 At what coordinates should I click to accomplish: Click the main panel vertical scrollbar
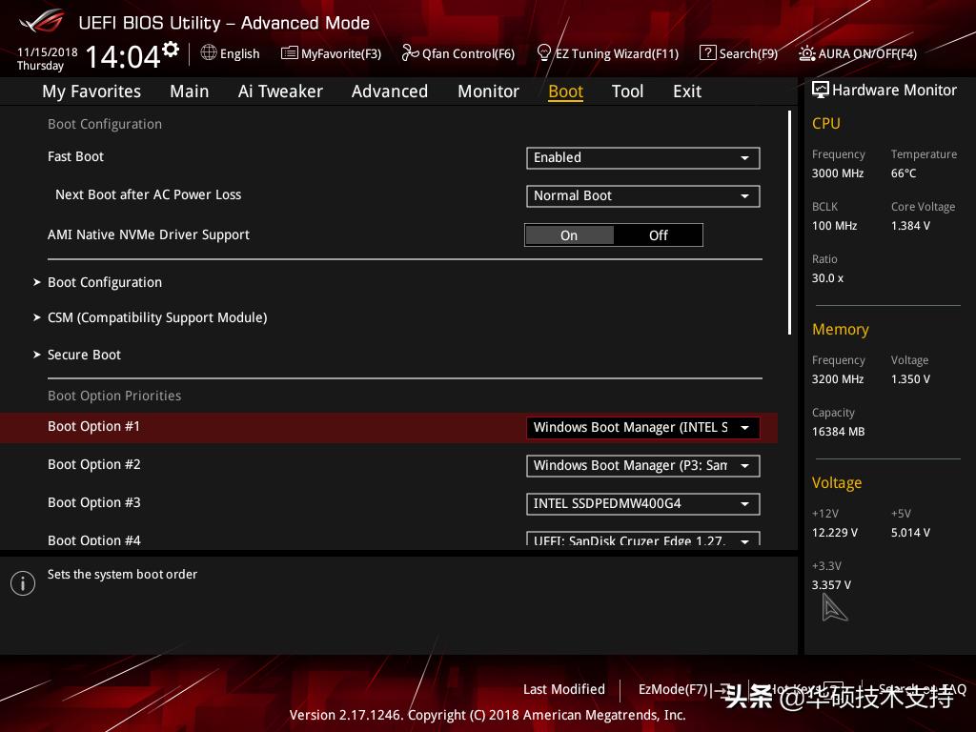[x=789, y=223]
